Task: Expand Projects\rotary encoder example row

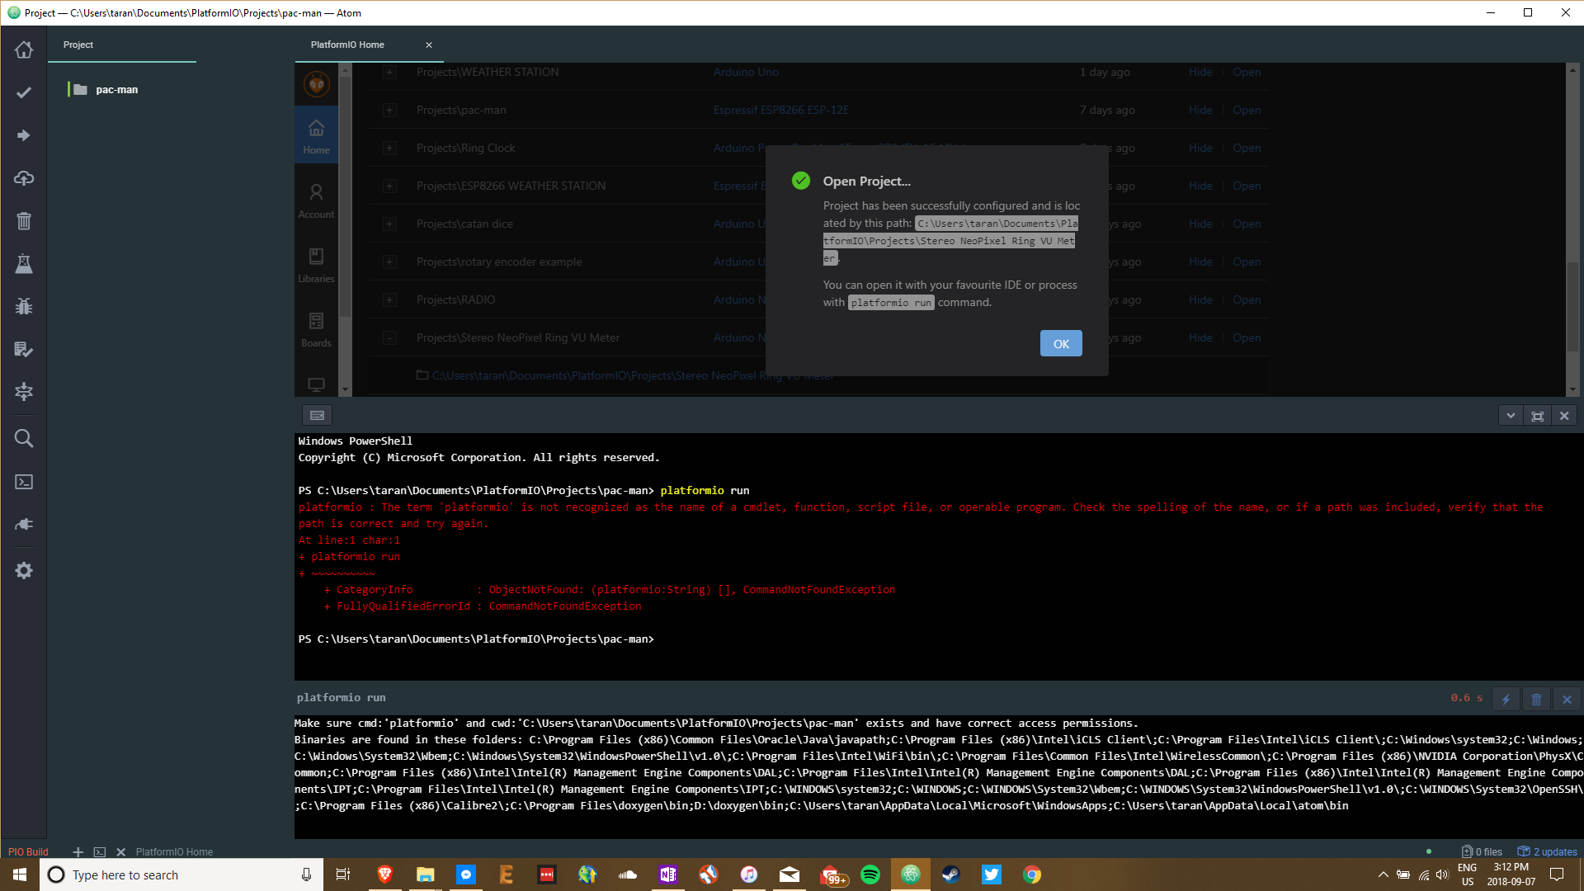Action: coord(389,262)
